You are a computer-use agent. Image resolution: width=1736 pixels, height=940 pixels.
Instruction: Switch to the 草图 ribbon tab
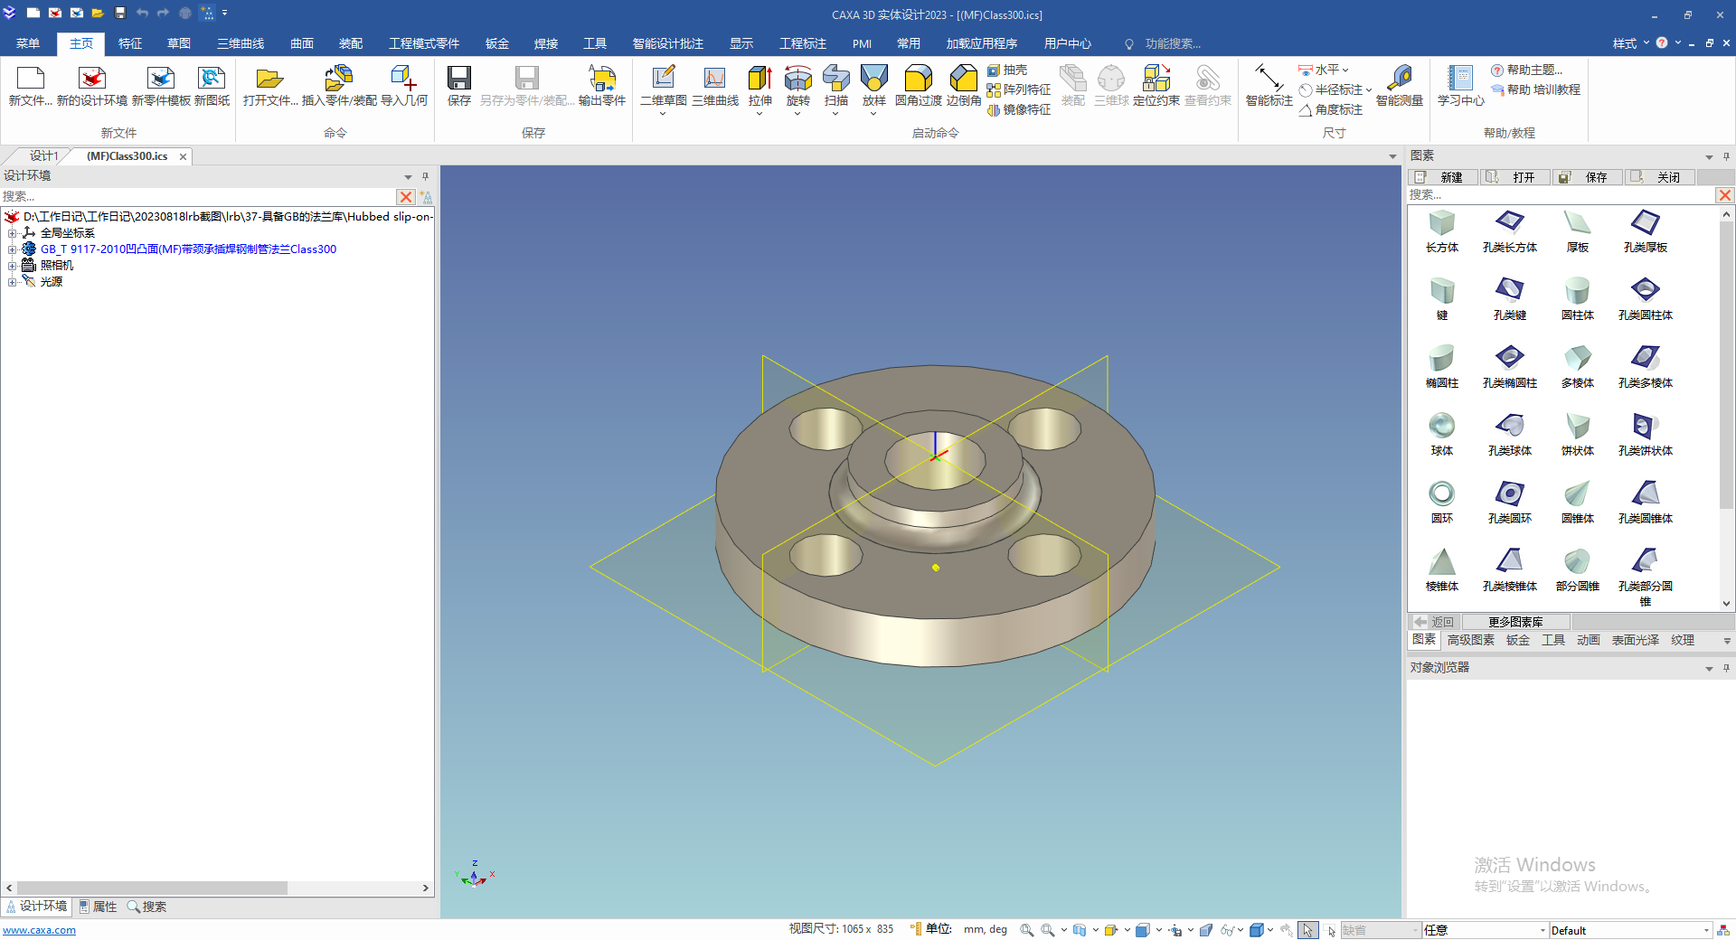click(x=179, y=43)
